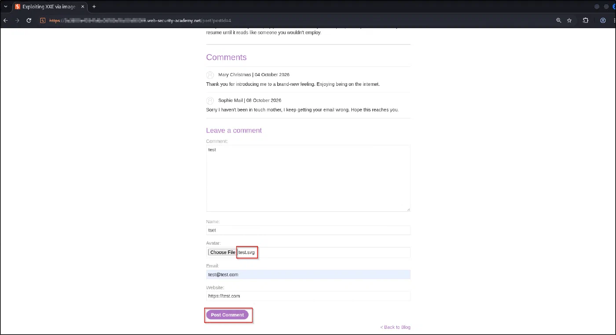Close the Exploiting XXE via image tab
Screen dimensions: 616x335
pyautogui.click(x=83, y=7)
